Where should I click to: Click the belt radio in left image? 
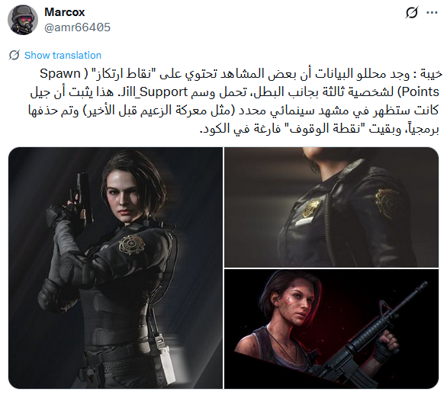pyautogui.click(x=165, y=358)
